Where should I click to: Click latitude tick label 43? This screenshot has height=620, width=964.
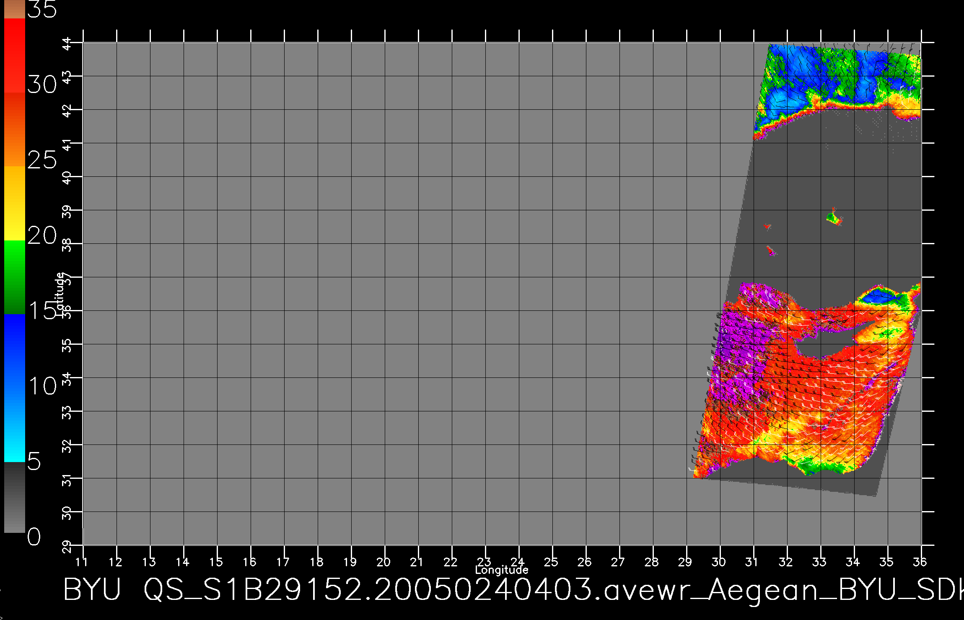coord(67,77)
